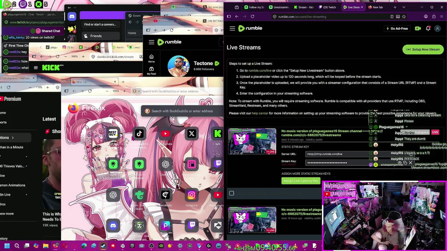The image size is (447, 251).
Task: Click the Setup New Stream button
Action: point(423,50)
